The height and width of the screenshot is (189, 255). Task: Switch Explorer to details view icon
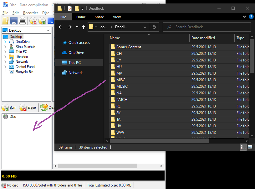243,147
